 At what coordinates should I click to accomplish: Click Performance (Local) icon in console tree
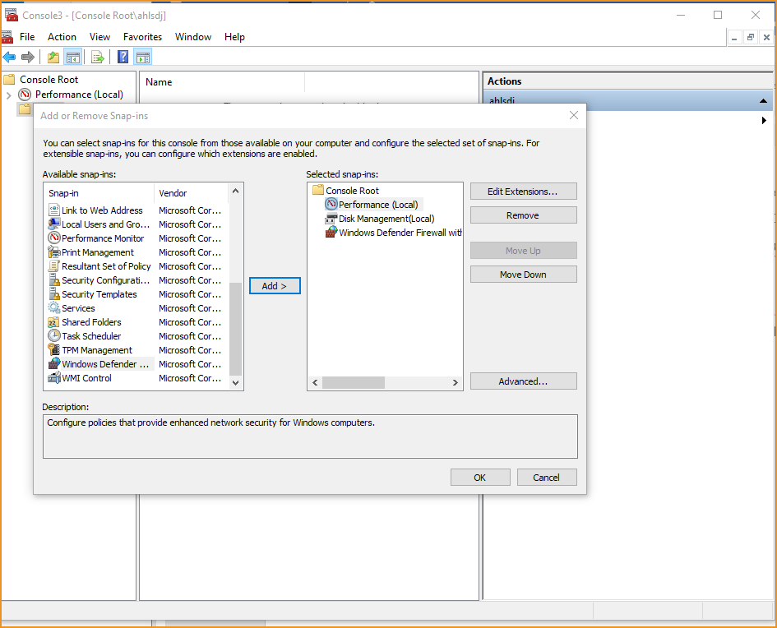pos(25,94)
